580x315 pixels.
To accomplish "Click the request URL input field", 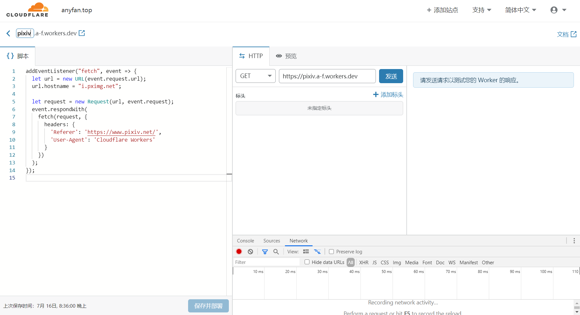I will pos(327,76).
